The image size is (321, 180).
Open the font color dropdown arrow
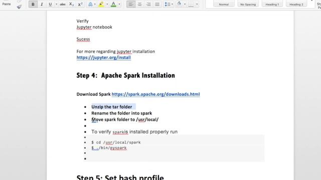point(119,4)
